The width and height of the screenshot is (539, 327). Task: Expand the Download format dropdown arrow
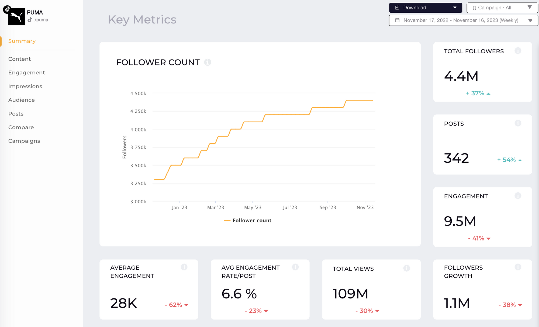pos(455,7)
